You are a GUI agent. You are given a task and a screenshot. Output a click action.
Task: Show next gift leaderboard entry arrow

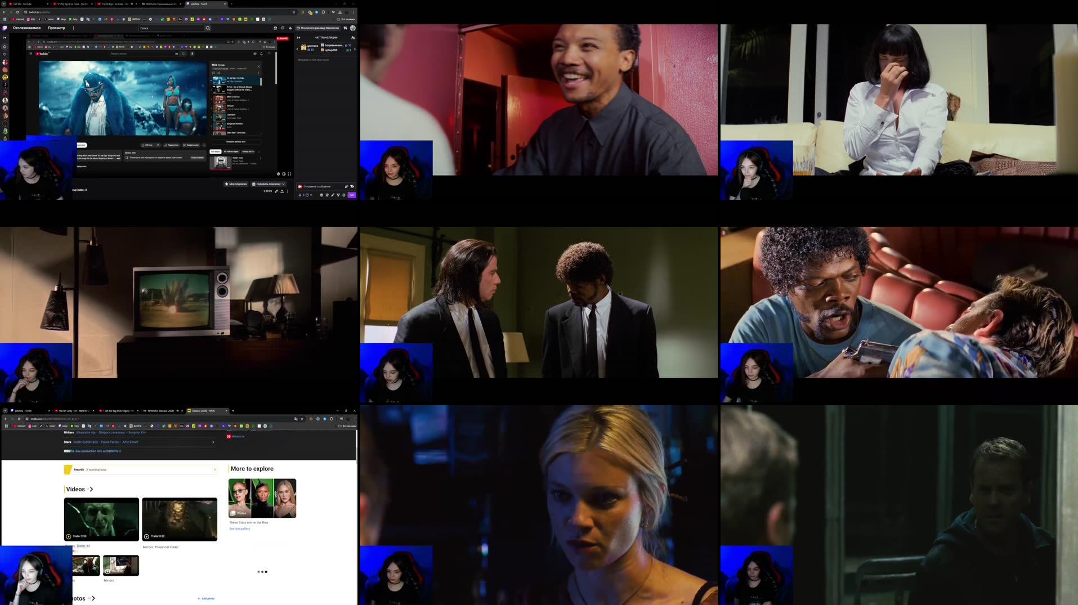(355, 49)
